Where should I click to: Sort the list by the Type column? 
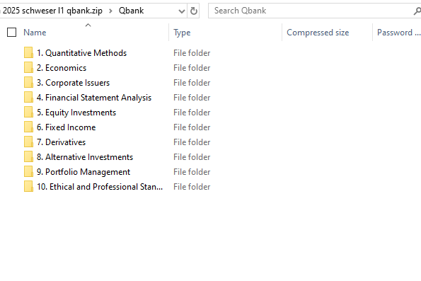(182, 33)
